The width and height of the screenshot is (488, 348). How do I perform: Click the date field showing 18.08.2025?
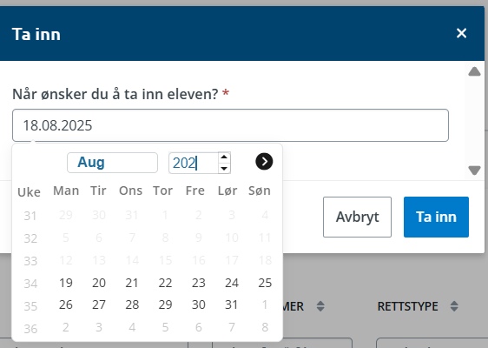click(x=230, y=125)
